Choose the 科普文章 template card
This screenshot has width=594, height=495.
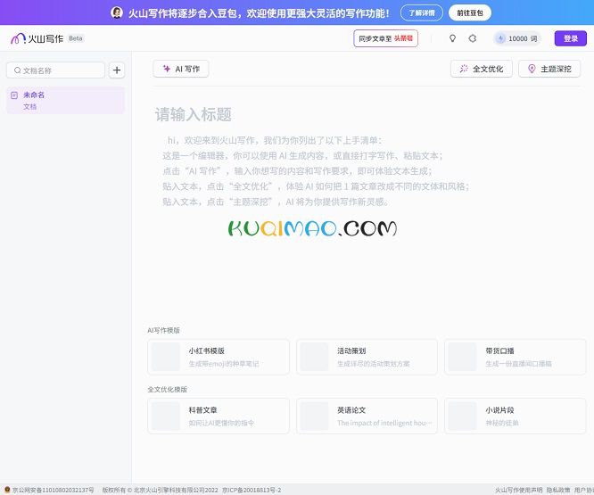coord(219,416)
